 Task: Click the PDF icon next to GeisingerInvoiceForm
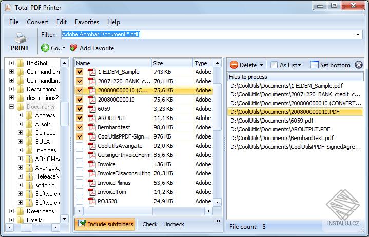(91, 155)
